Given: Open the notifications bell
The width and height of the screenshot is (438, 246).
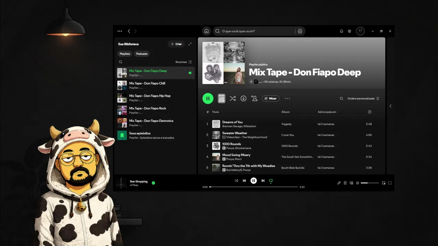Looking at the screenshot, I should 342,31.
